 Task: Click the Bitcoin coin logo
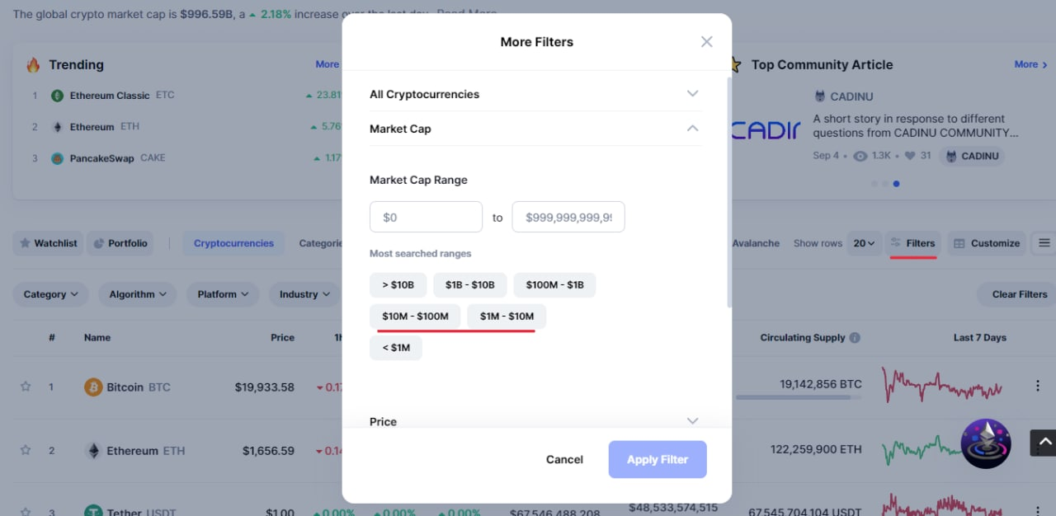(93, 387)
